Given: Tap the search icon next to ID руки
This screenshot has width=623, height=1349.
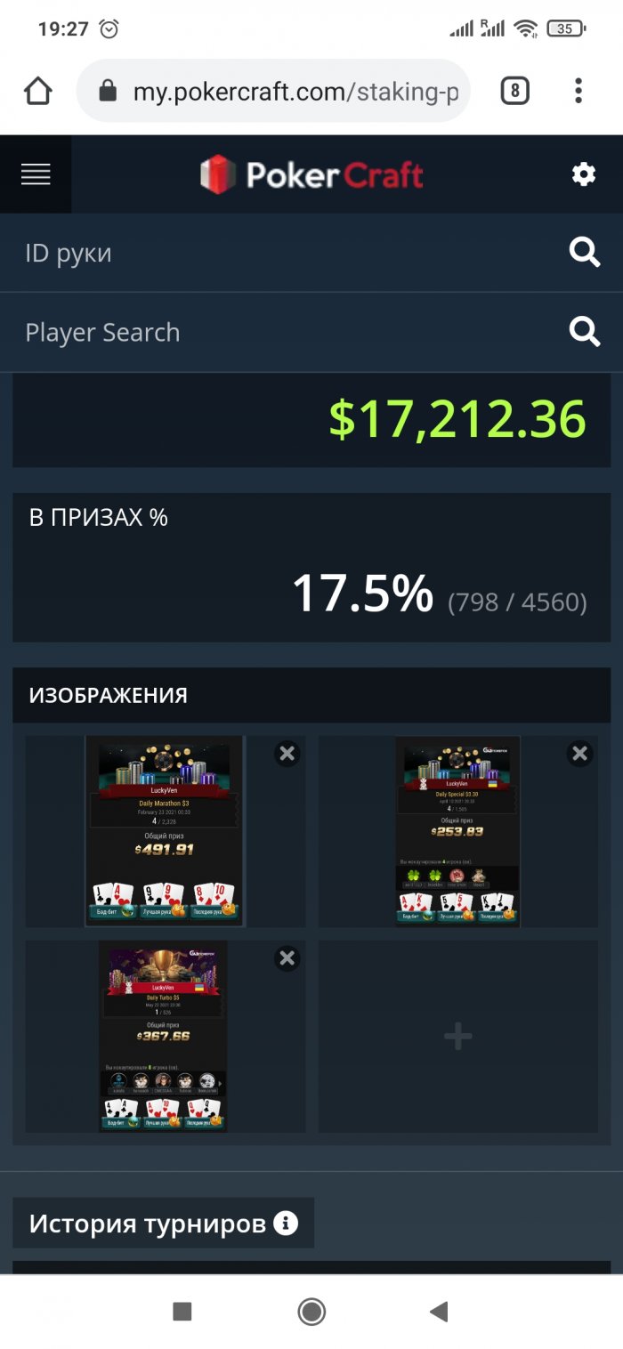Looking at the screenshot, I should point(585,253).
